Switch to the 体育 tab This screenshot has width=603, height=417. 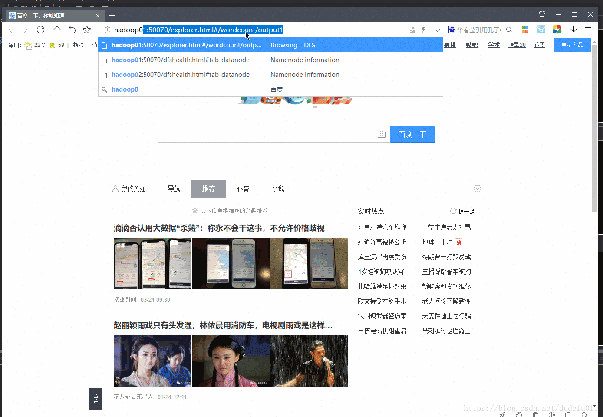point(243,189)
